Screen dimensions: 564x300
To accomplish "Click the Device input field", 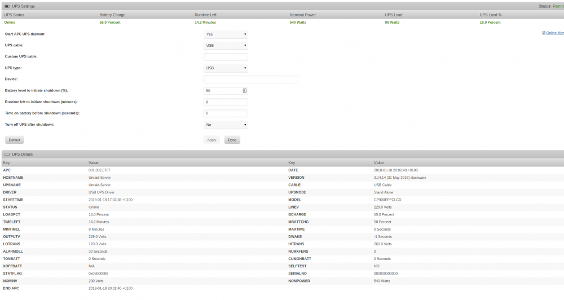I will coord(251,80).
